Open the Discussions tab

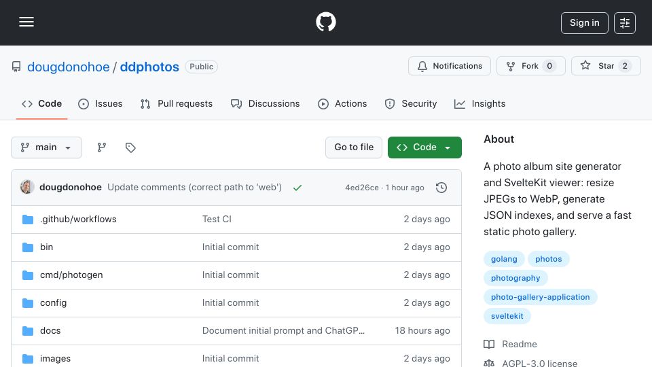point(265,103)
